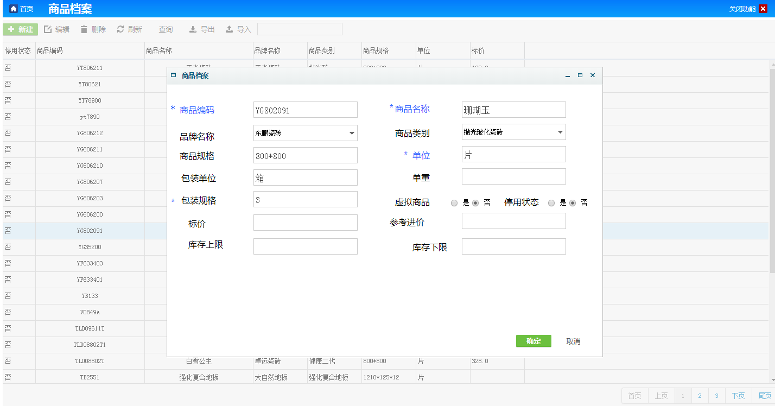Viewport: 775px width, 406px height.
Task: Select the row with code YT806211
Action: point(90,68)
